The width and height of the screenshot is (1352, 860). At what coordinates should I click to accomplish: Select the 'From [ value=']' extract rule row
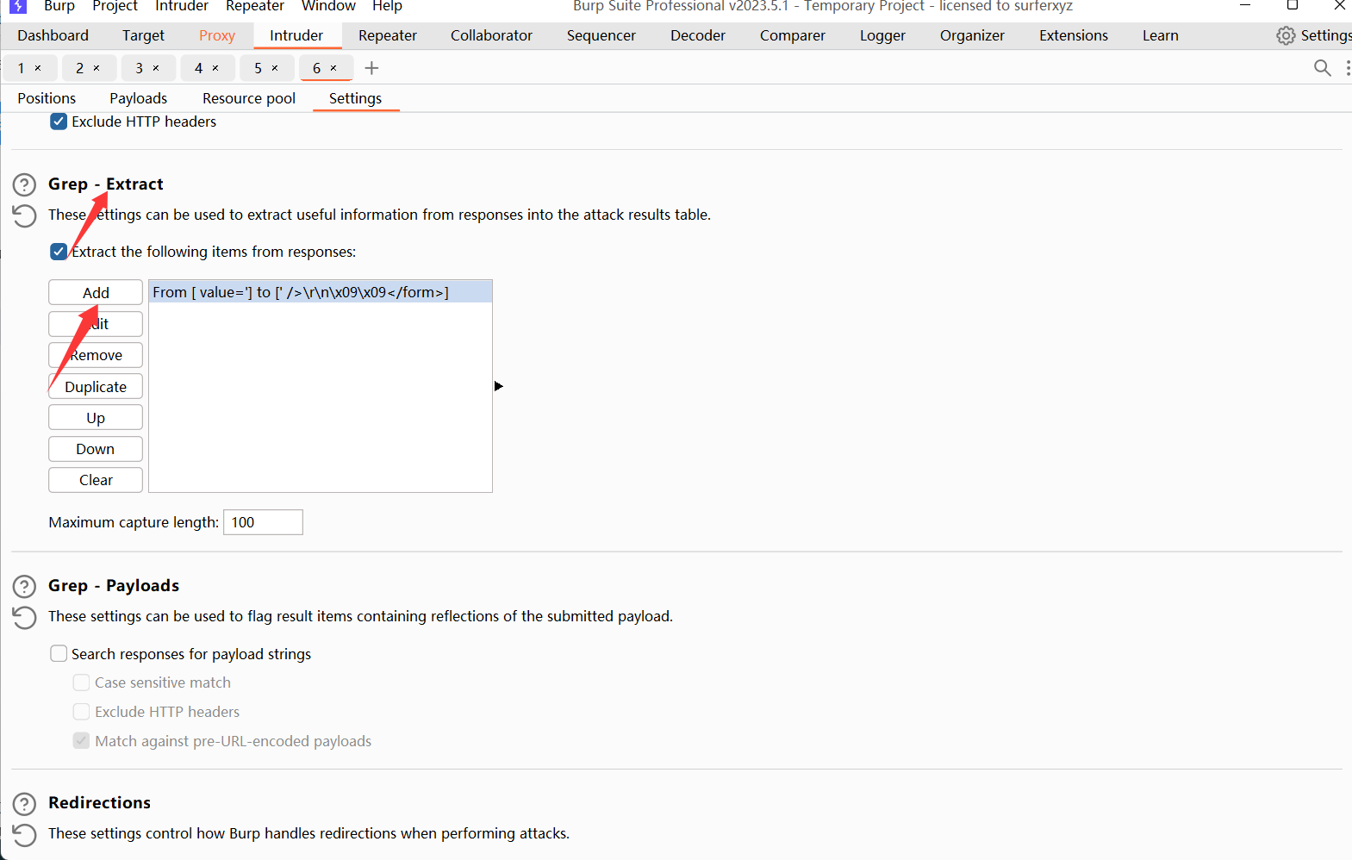click(321, 292)
